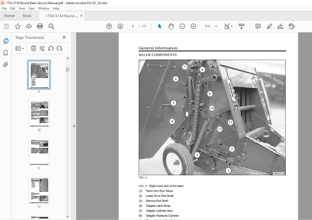
Task: Click the 'General Information' heading
Action: 158,48
